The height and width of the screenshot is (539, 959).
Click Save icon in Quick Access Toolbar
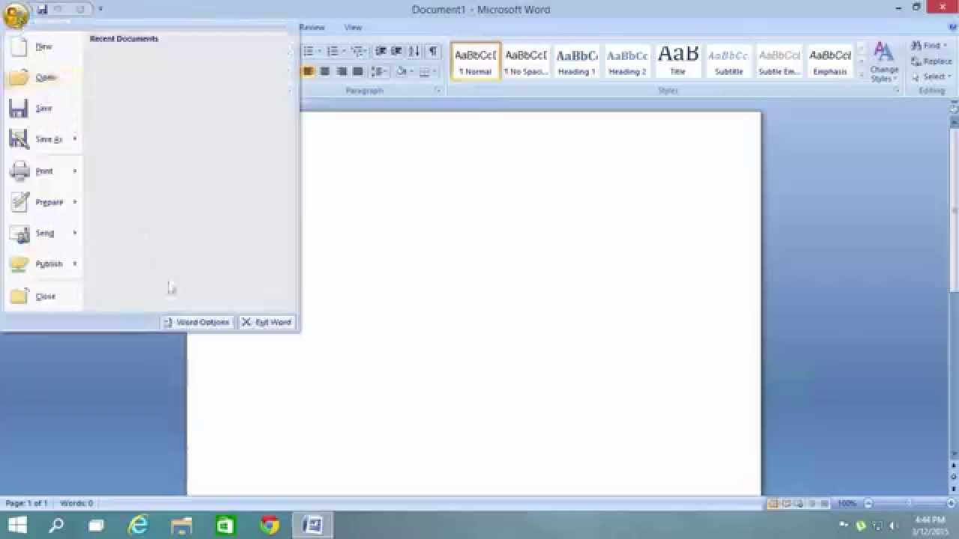pos(42,10)
